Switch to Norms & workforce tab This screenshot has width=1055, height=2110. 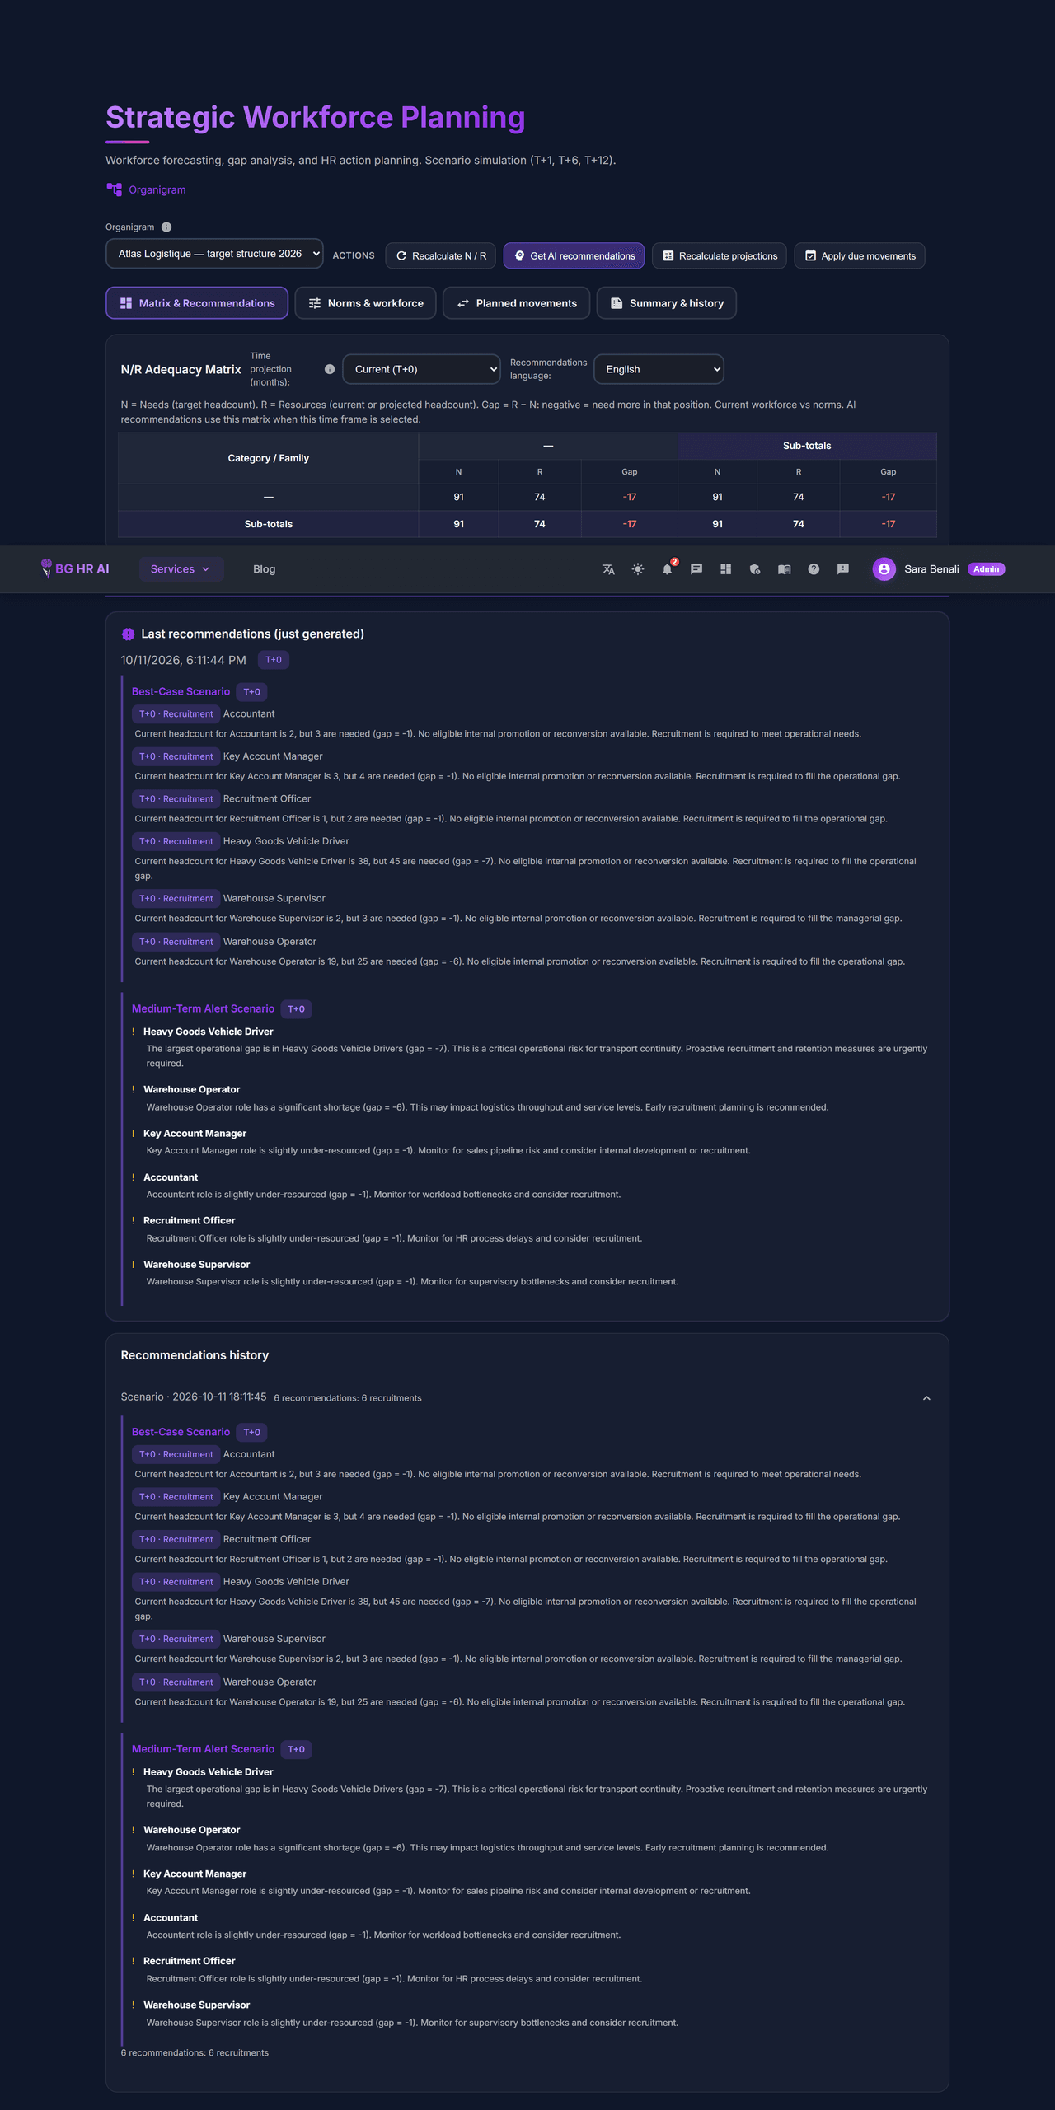click(x=365, y=303)
